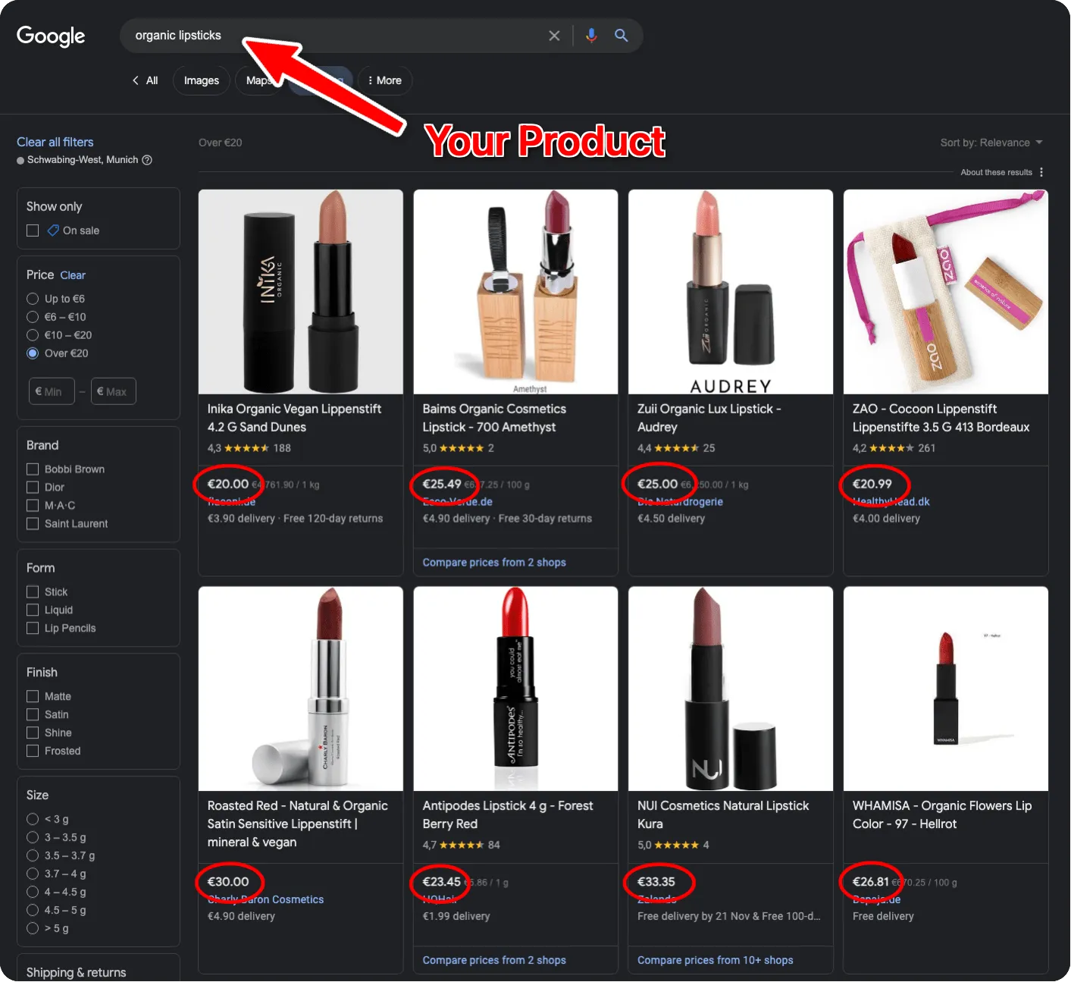The height and width of the screenshot is (982, 1071).
Task: Click the Google logo
Action: (x=51, y=36)
